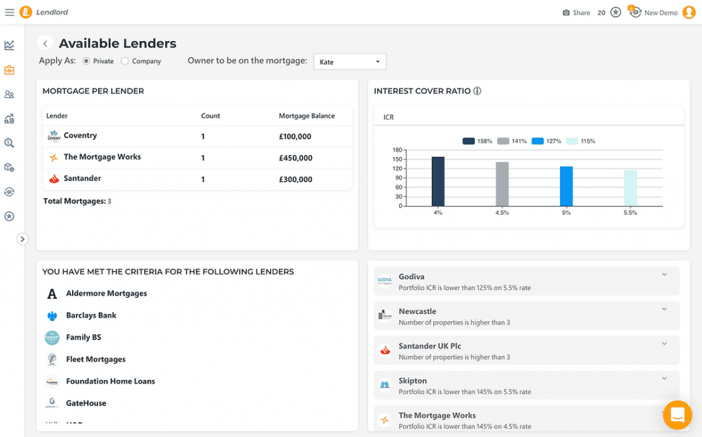Click the Lendlord logo
702x437 pixels.
(43, 12)
